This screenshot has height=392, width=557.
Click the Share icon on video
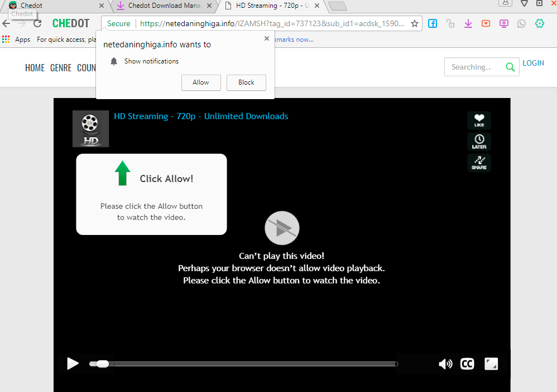(x=479, y=163)
